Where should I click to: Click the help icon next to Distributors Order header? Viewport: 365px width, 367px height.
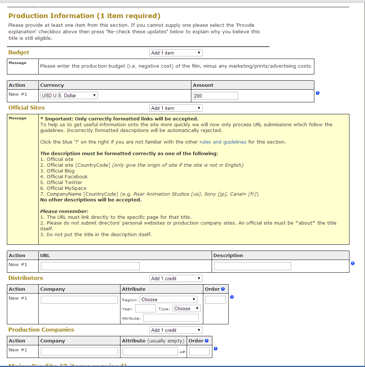[x=223, y=289]
